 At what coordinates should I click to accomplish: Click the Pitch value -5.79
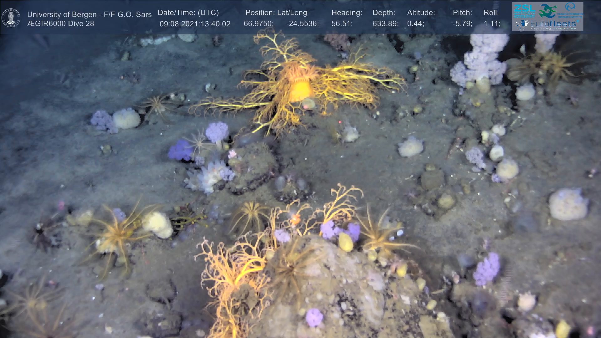click(462, 24)
